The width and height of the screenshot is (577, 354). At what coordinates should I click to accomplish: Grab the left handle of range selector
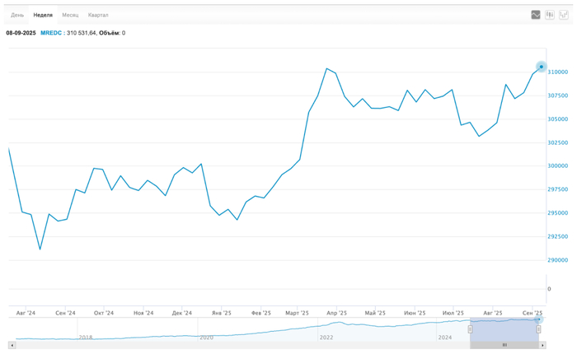pyautogui.click(x=471, y=329)
